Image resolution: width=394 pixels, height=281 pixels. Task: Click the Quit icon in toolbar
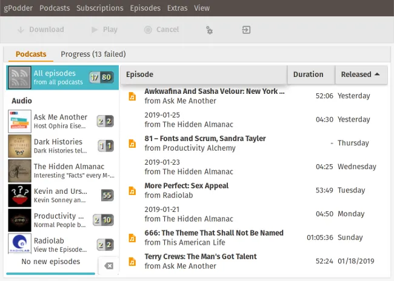click(x=246, y=30)
